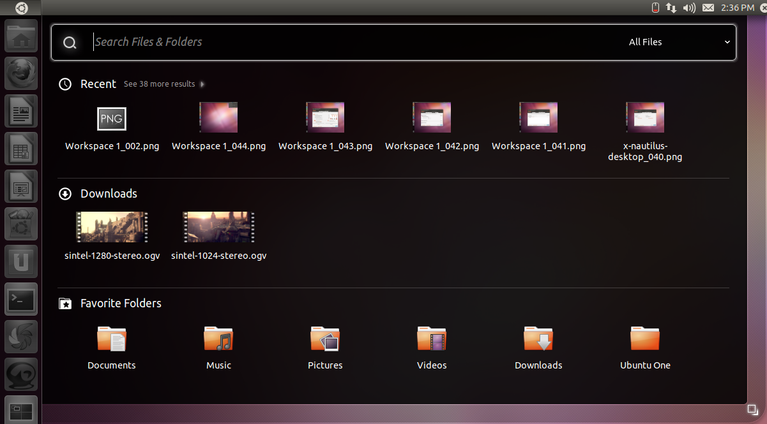Open the Ubuntu One folder
The image size is (767, 424).
click(x=645, y=339)
